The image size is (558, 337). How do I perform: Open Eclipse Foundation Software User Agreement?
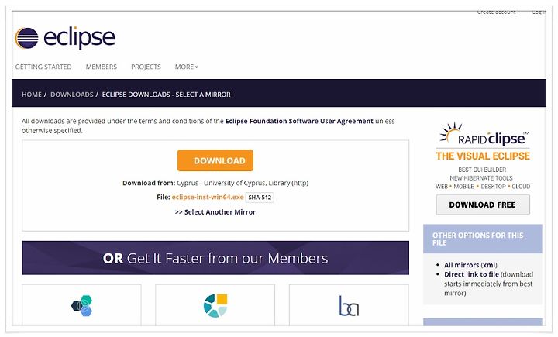coord(299,122)
